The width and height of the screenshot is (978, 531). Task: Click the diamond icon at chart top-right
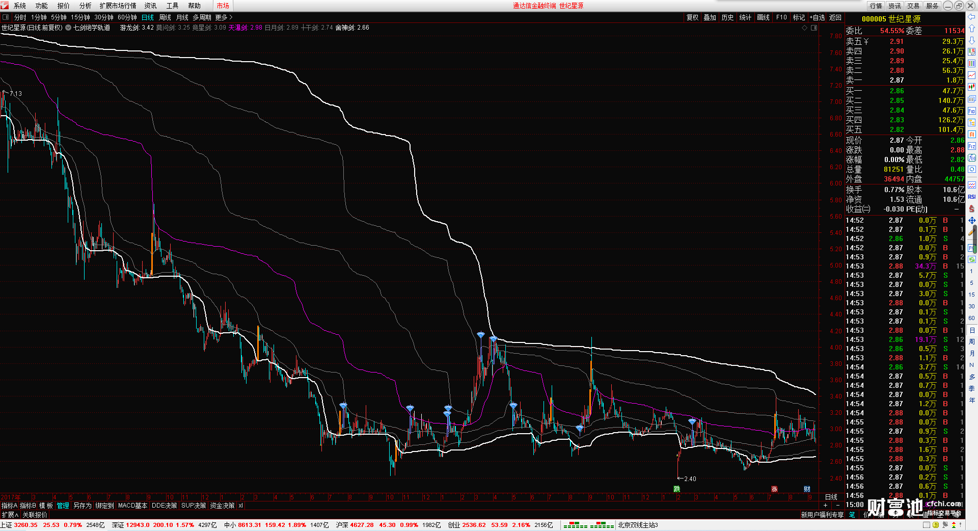[805, 28]
